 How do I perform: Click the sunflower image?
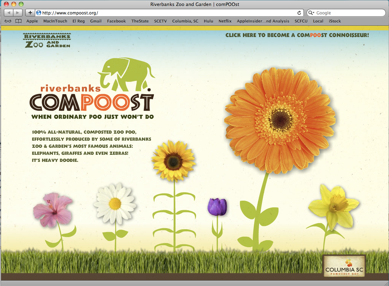coord(174,161)
